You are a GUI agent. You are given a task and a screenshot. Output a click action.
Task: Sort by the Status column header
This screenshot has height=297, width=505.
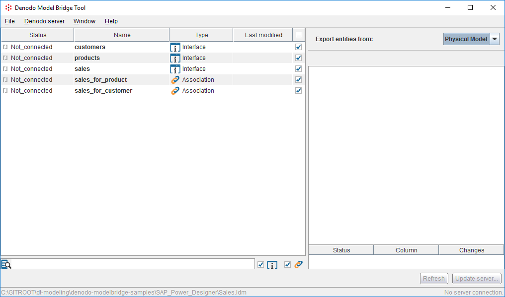38,35
